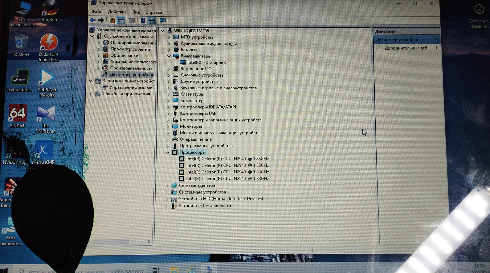This screenshot has width=490, height=273.
Task: Open the Действие menu
Action: pyautogui.click(x=117, y=12)
